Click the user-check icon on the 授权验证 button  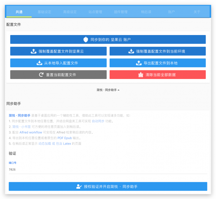pyautogui.click(x=79, y=187)
